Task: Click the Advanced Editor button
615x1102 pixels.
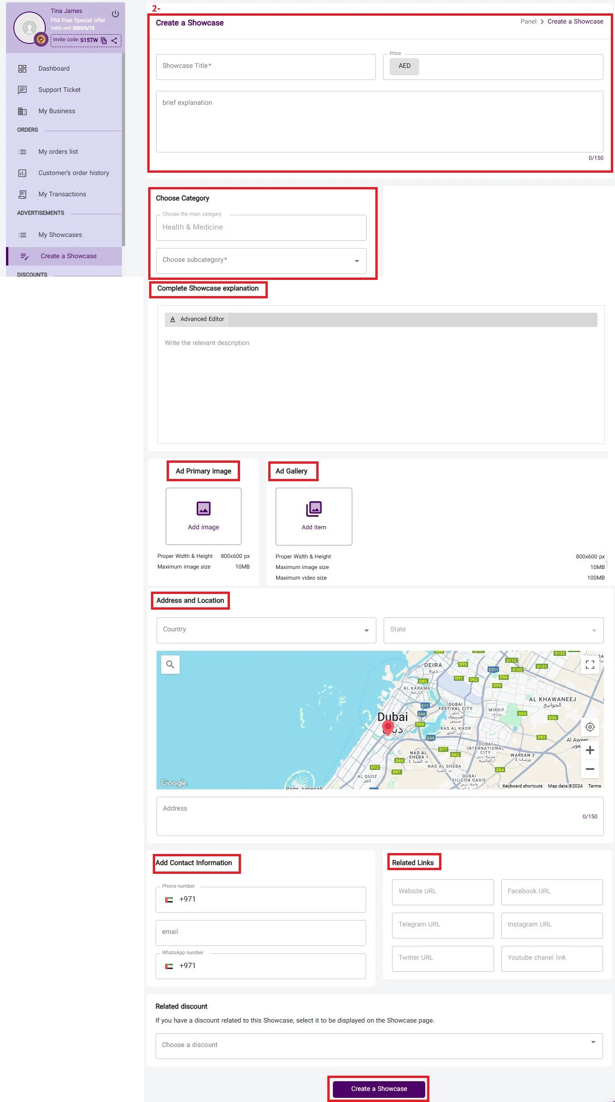Action: [x=197, y=319]
